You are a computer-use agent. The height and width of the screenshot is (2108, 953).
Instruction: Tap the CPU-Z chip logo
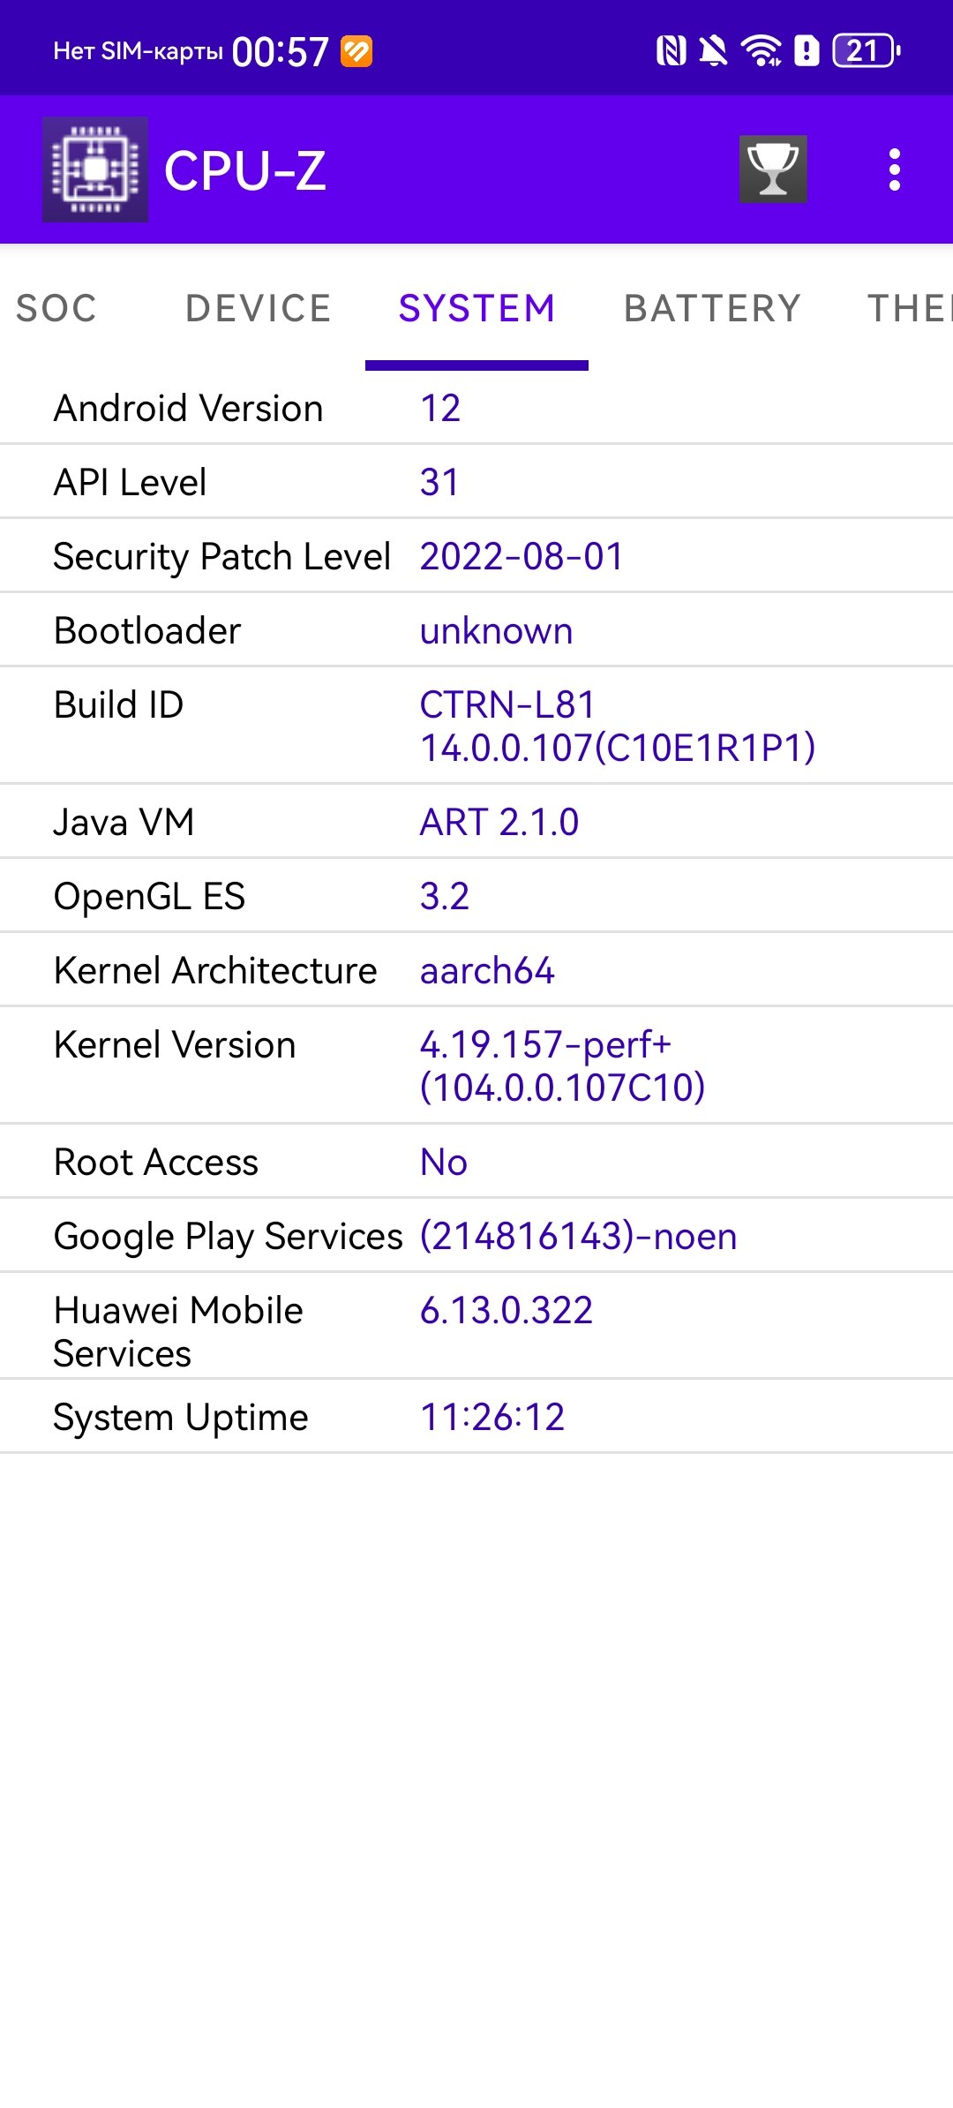[x=95, y=169]
